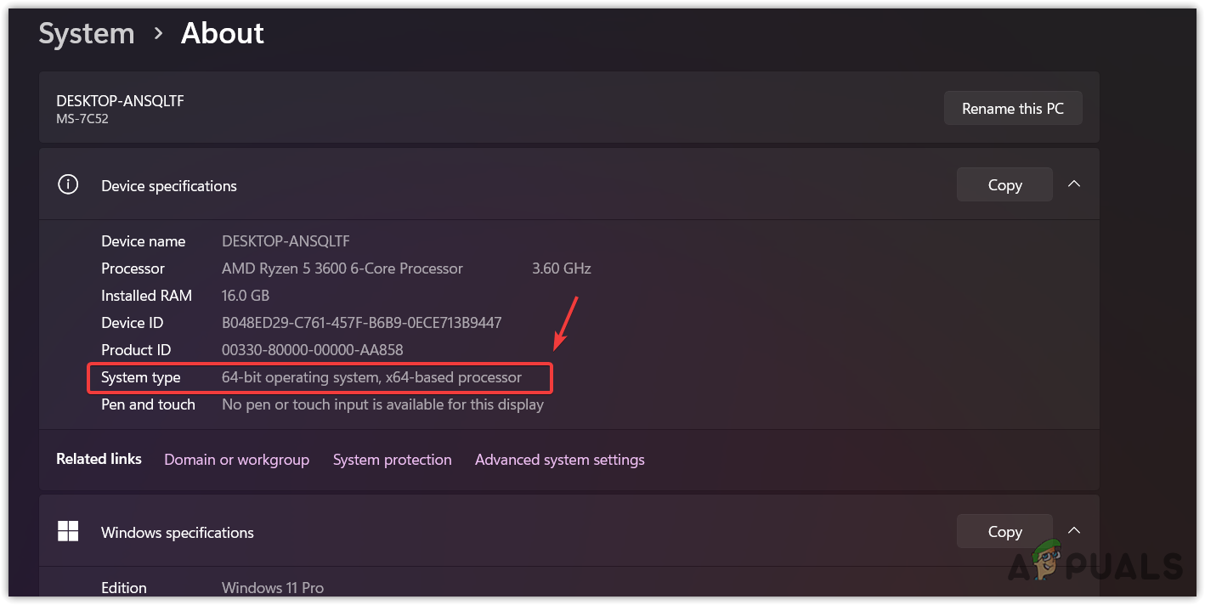
Task: Select the Device ID value text
Action: pyautogui.click(x=361, y=323)
